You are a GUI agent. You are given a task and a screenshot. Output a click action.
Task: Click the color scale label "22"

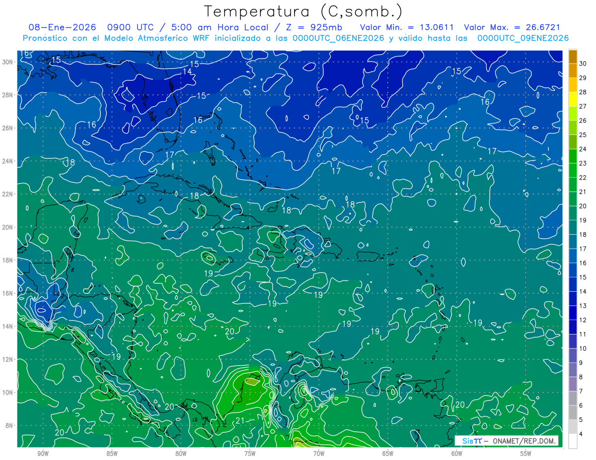click(583, 178)
